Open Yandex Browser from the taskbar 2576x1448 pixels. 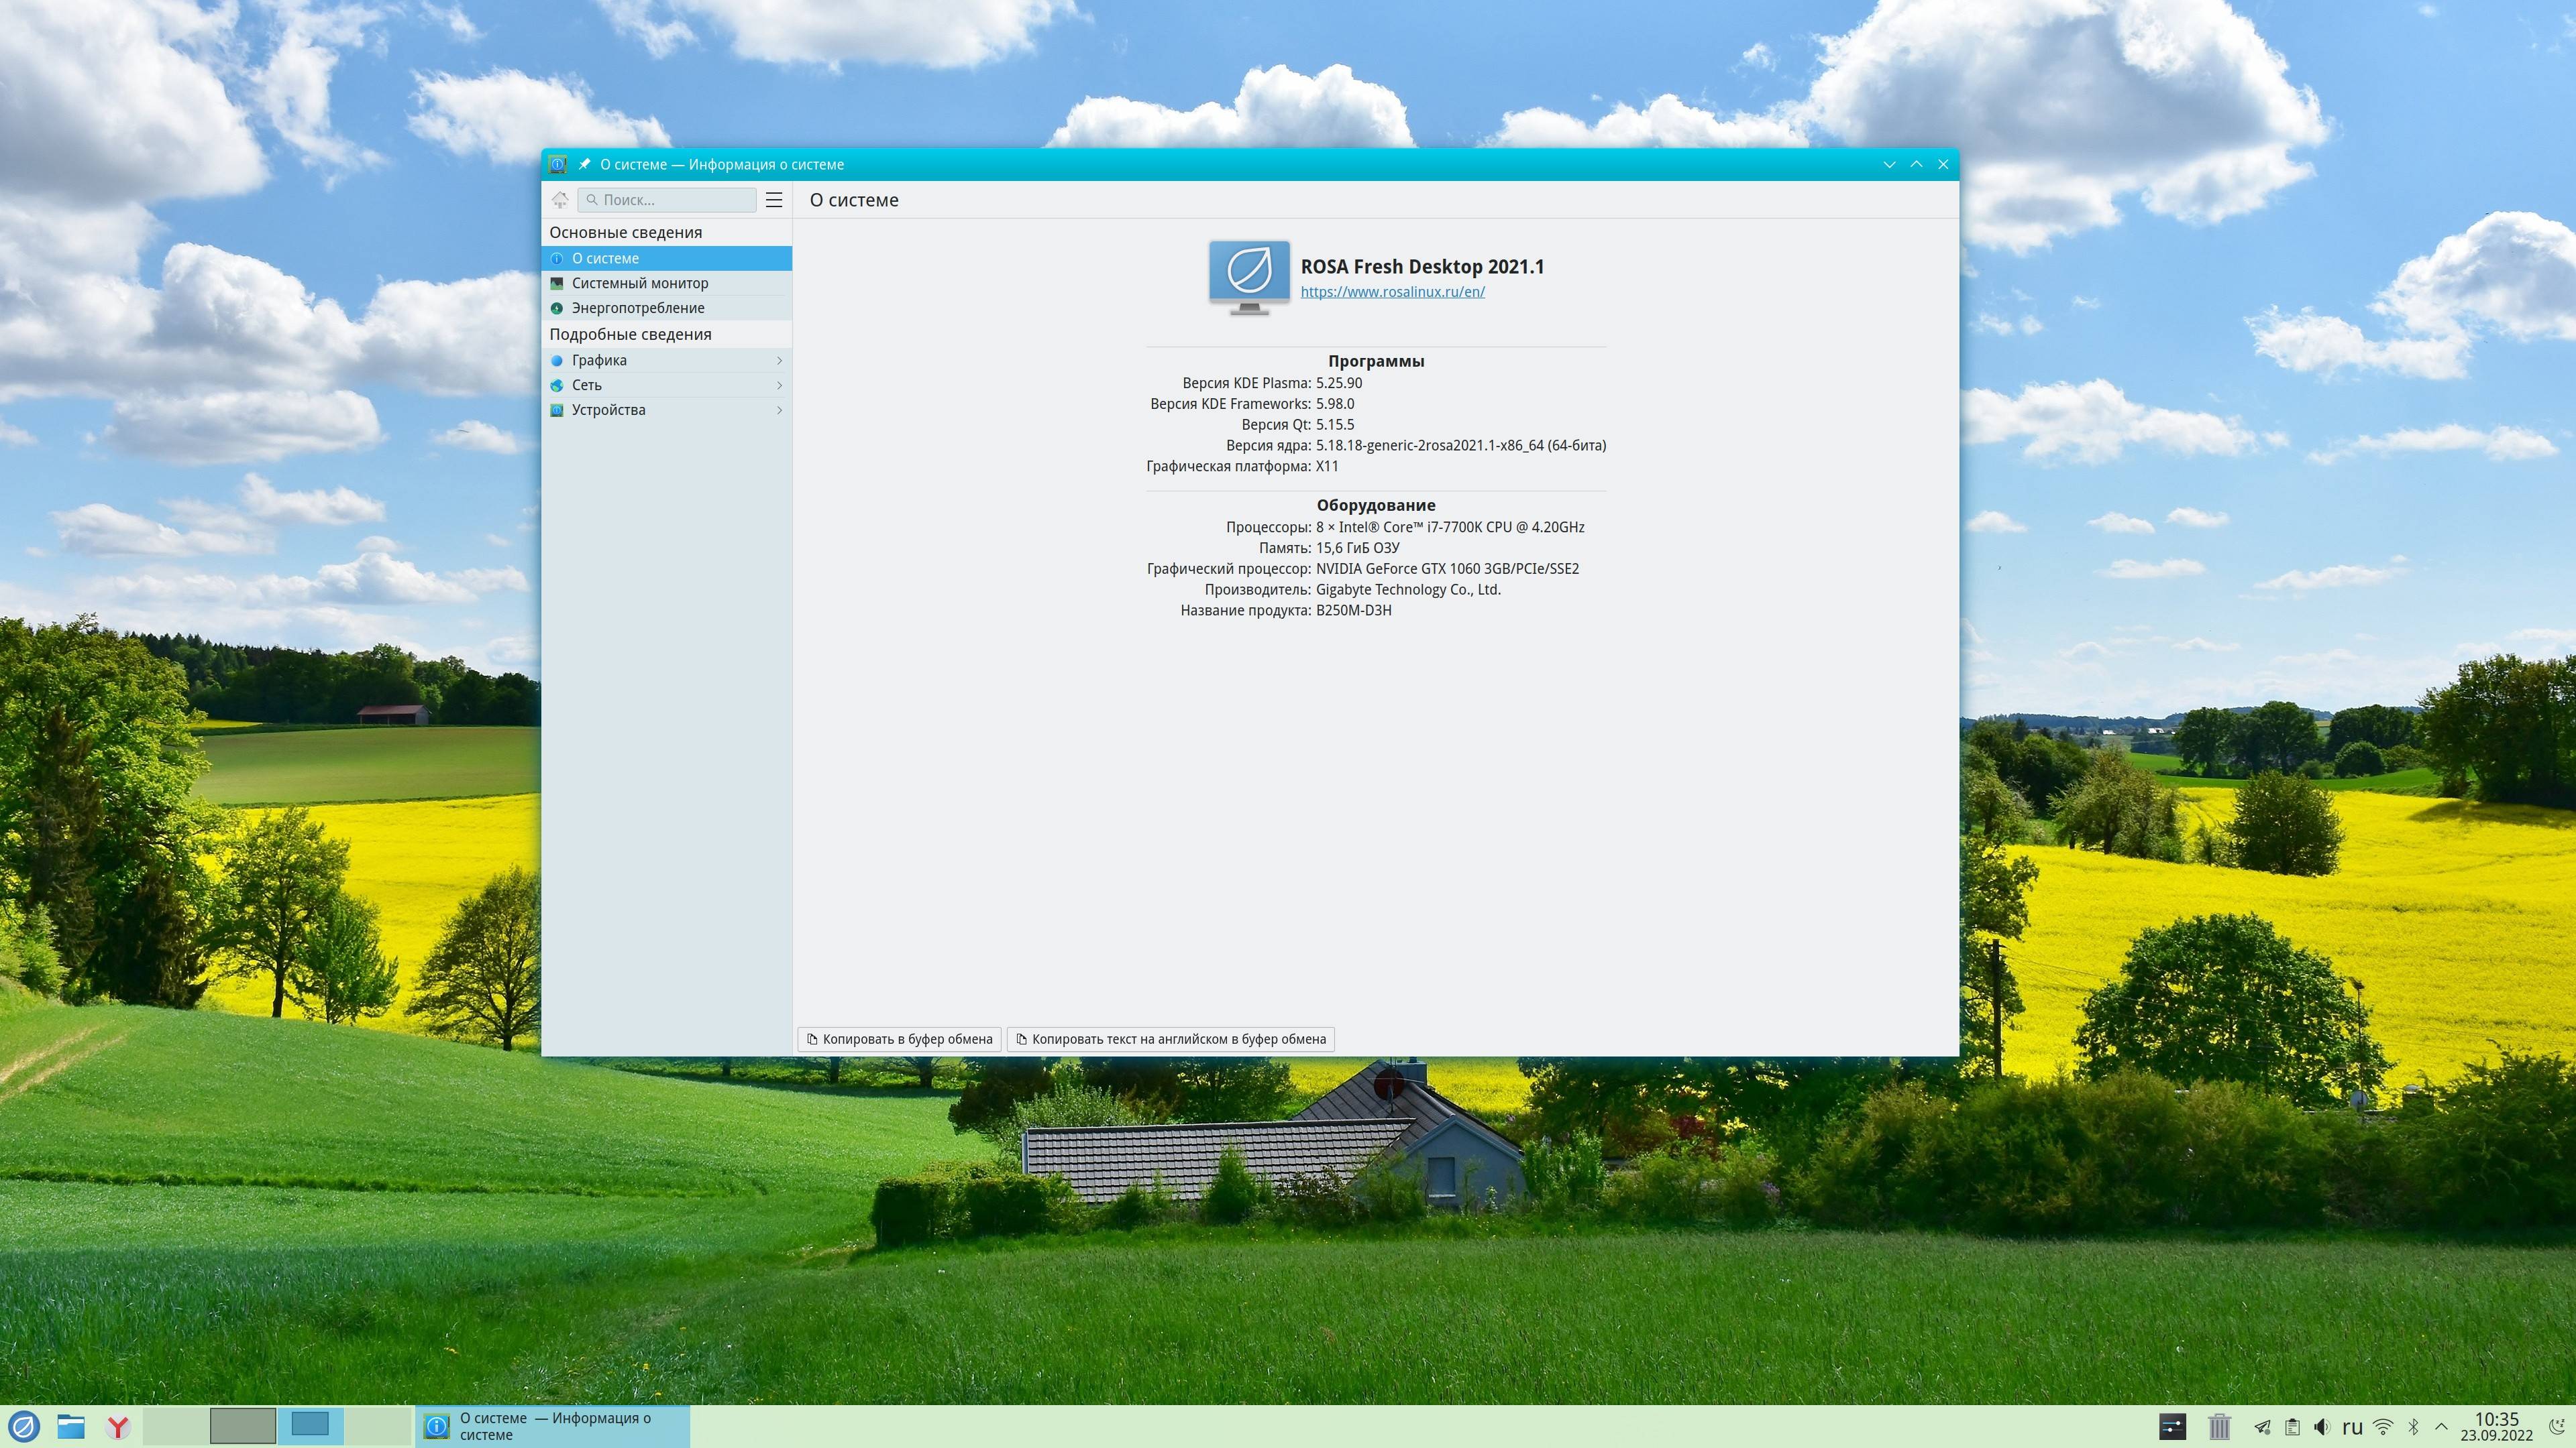click(x=118, y=1426)
